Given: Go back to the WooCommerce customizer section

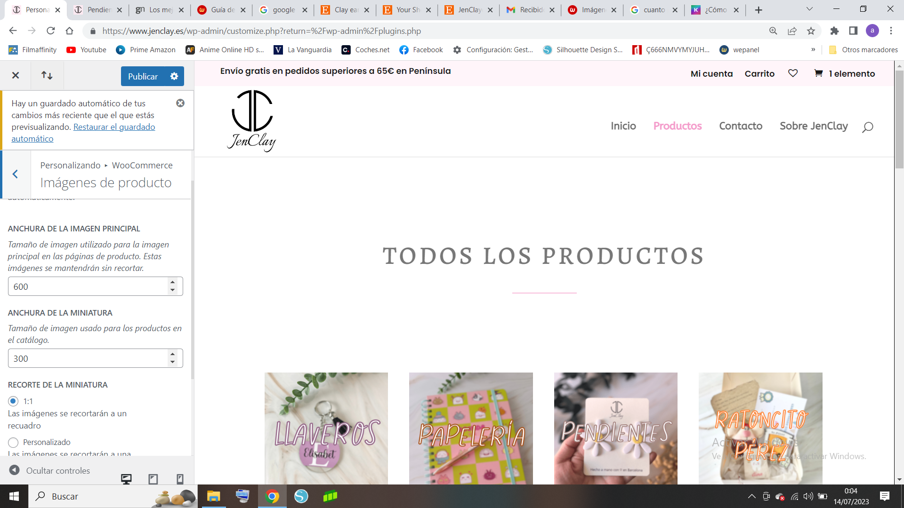Looking at the screenshot, I should [16, 174].
